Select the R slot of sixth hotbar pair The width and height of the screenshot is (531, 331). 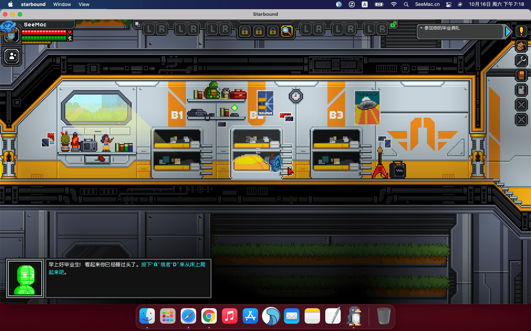(382, 29)
